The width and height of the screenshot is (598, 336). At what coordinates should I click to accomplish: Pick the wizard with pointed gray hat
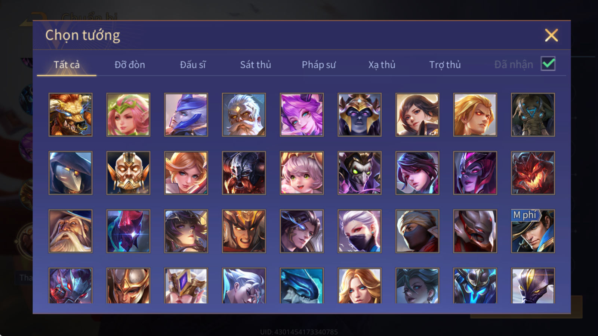pos(70,231)
